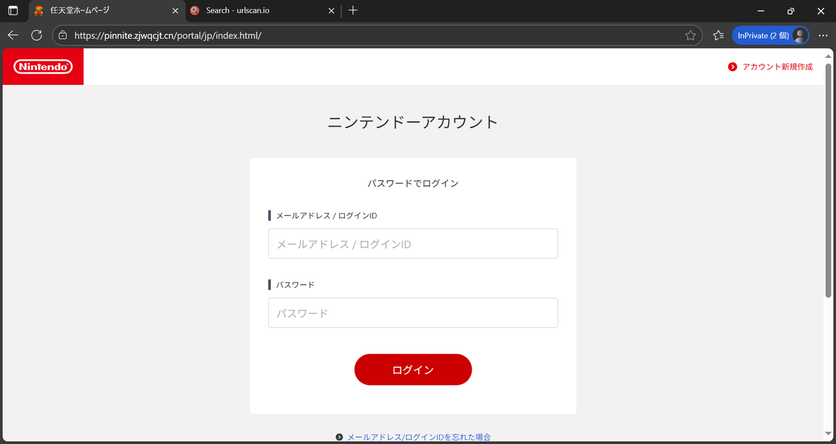Screen dimensions: 836x444
Task: Click the ニンテンドーアカウント heading
Action: 413,122
